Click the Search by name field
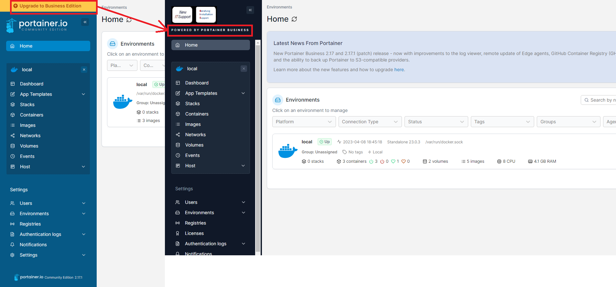616x287 pixels. (x=601, y=100)
